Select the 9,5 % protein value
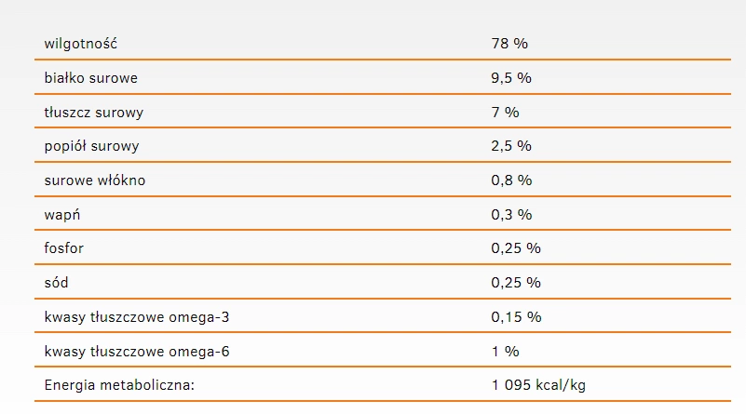Screen dimensions: 746x414 pos(511,78)
